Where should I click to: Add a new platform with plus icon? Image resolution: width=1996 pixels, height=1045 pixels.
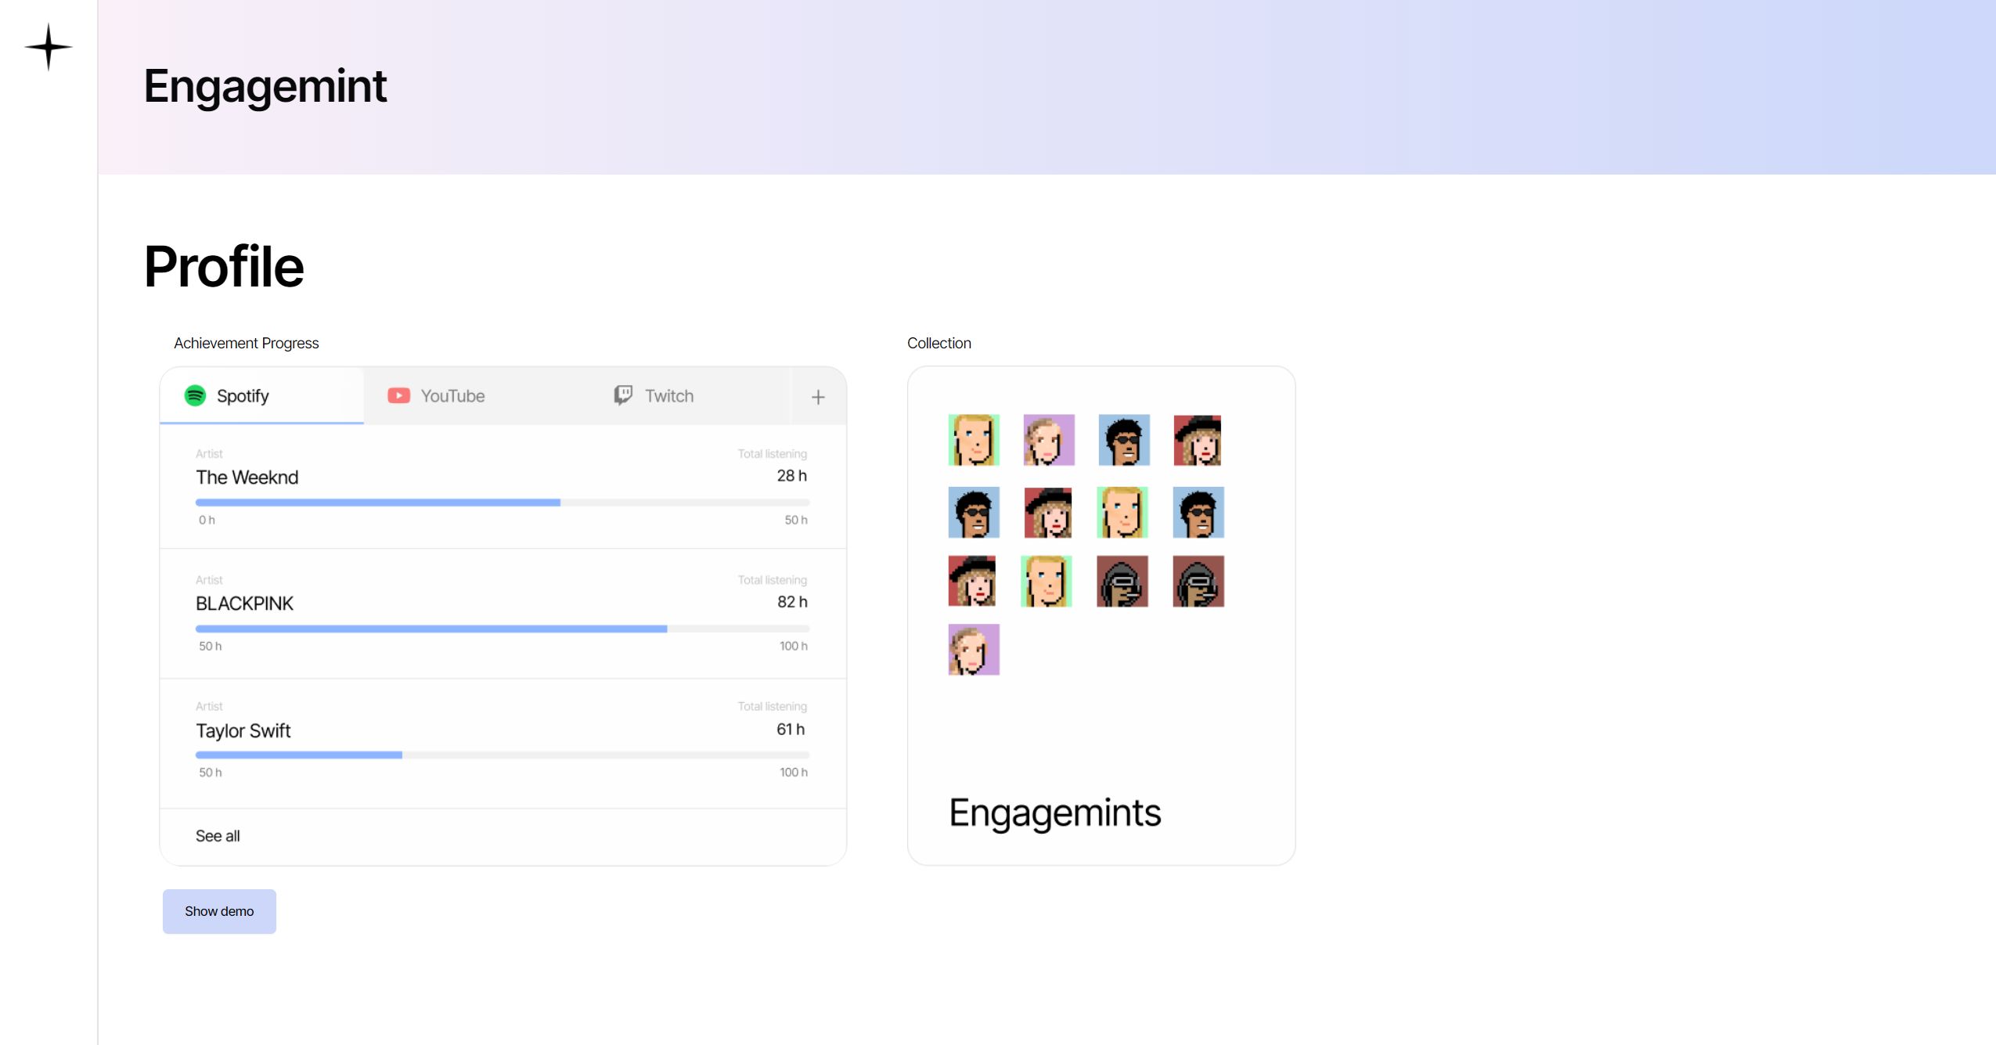click(818, 398)
